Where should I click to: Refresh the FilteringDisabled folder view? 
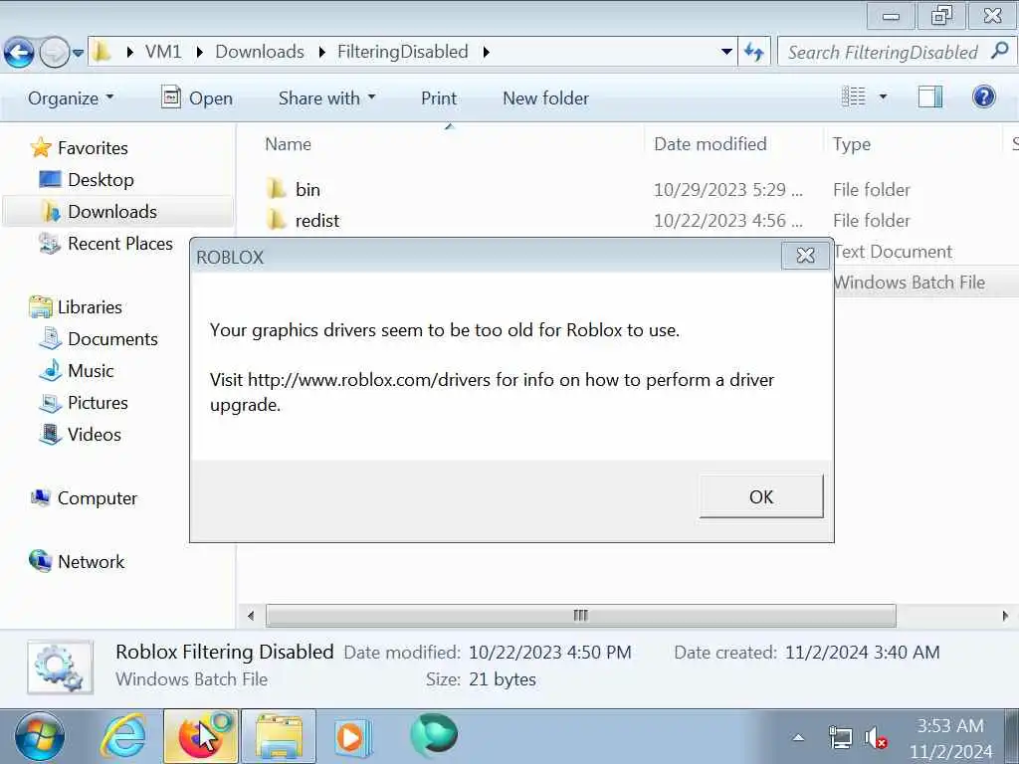754,52
